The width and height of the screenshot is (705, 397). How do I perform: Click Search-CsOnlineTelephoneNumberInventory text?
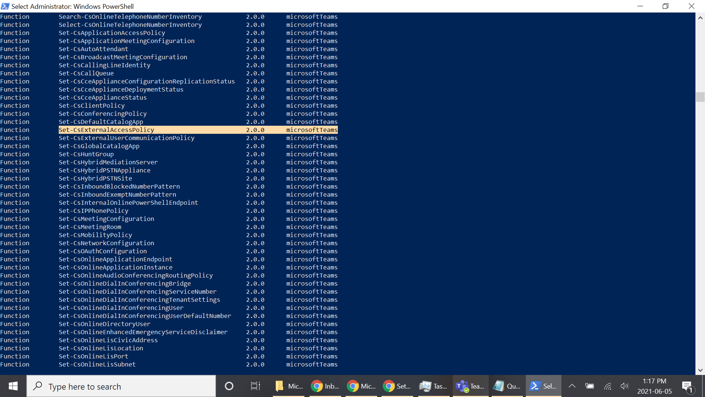click(x=130, y=17)
